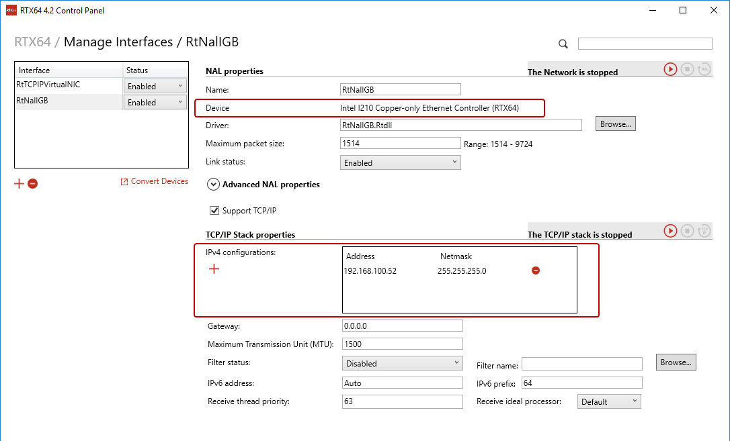Click the Status column header
The width and height of the screenshot is (730, 441).
[x=155, y=70]
